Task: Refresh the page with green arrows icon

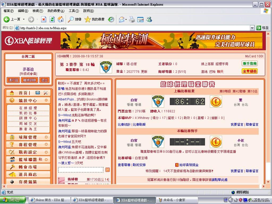Action: point(52,19)
